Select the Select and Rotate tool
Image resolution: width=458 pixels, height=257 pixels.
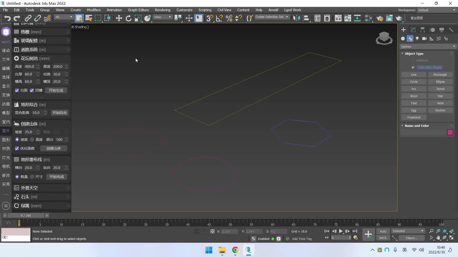tap(128, 18)
